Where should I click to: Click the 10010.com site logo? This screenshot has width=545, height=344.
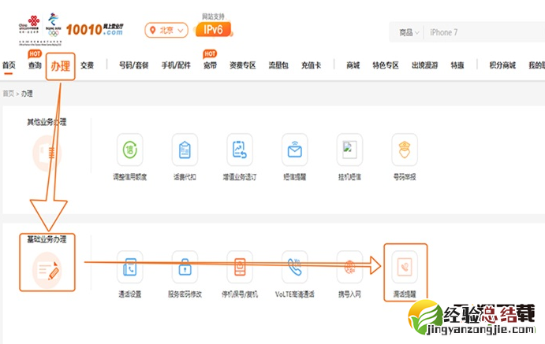(x=95, y=29)
